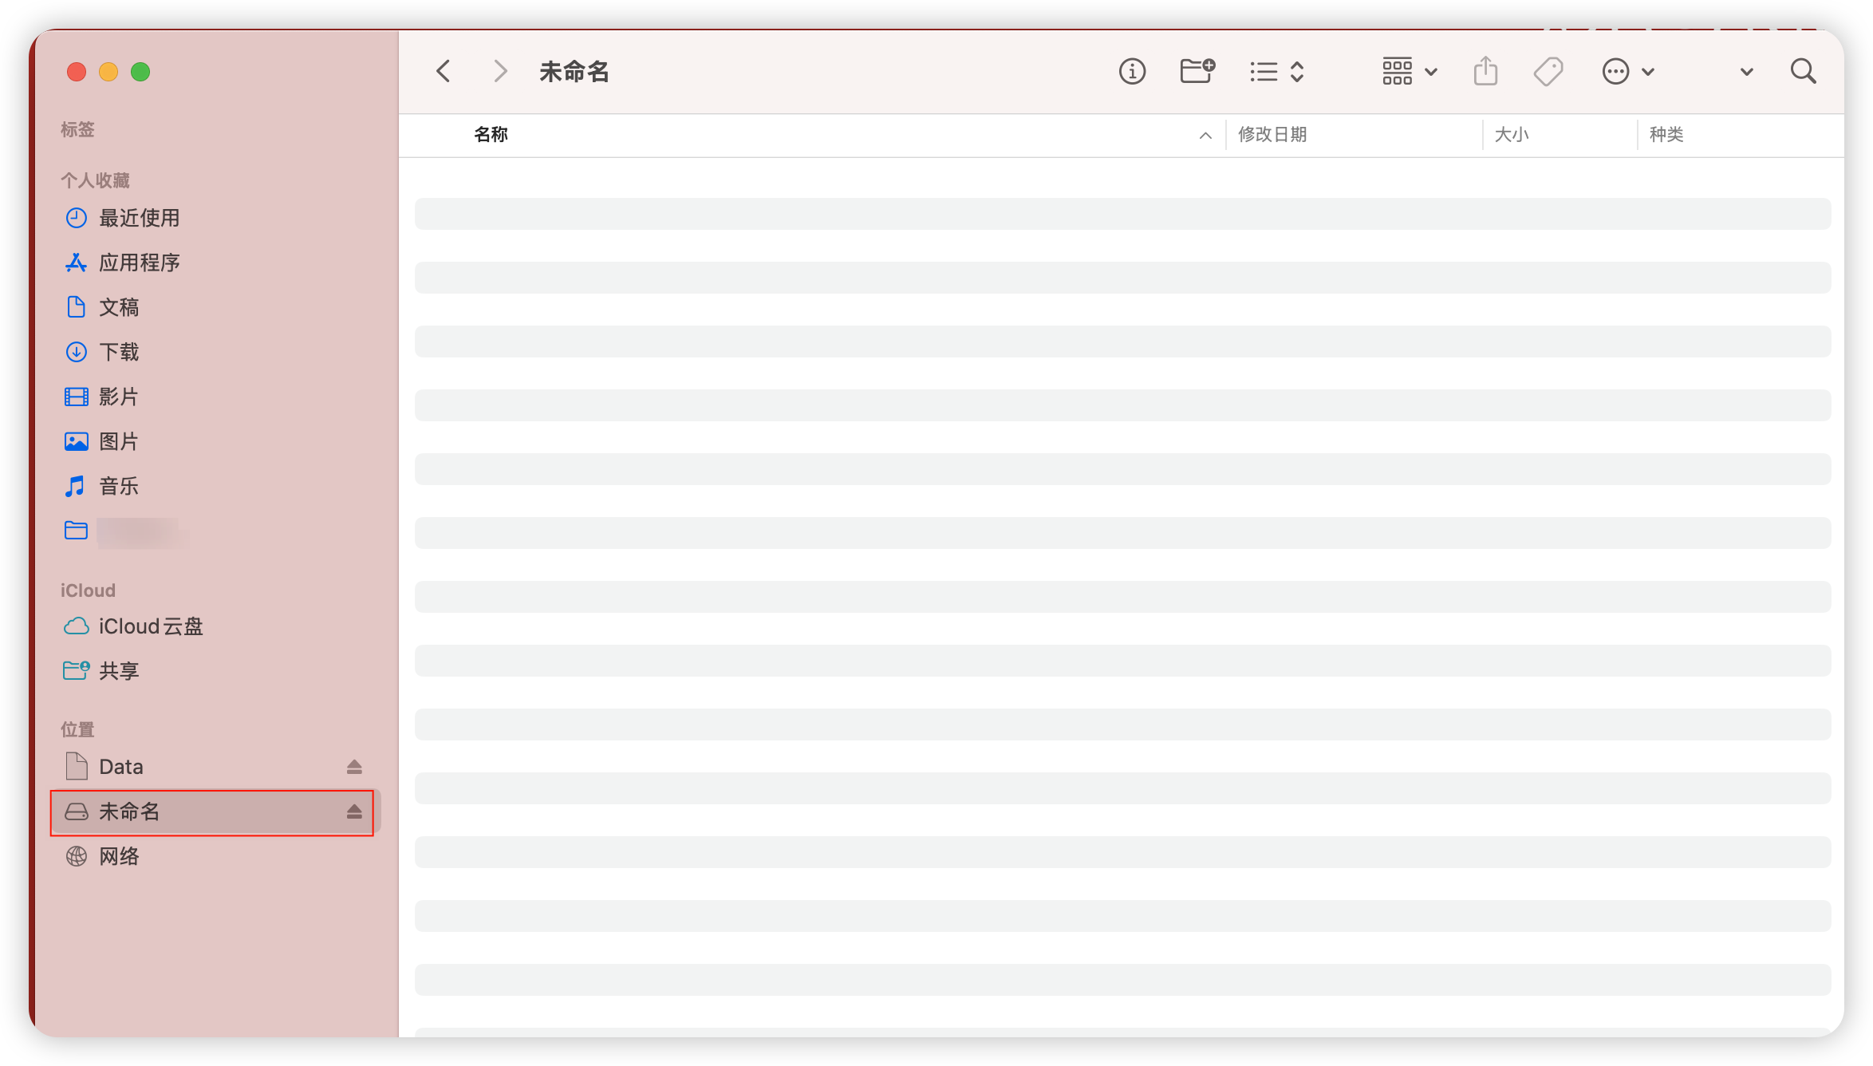Viewport: 1873px width, 1066px height.
Task: Eject the 未命名 disk
Action: click(x=354, y=811)
